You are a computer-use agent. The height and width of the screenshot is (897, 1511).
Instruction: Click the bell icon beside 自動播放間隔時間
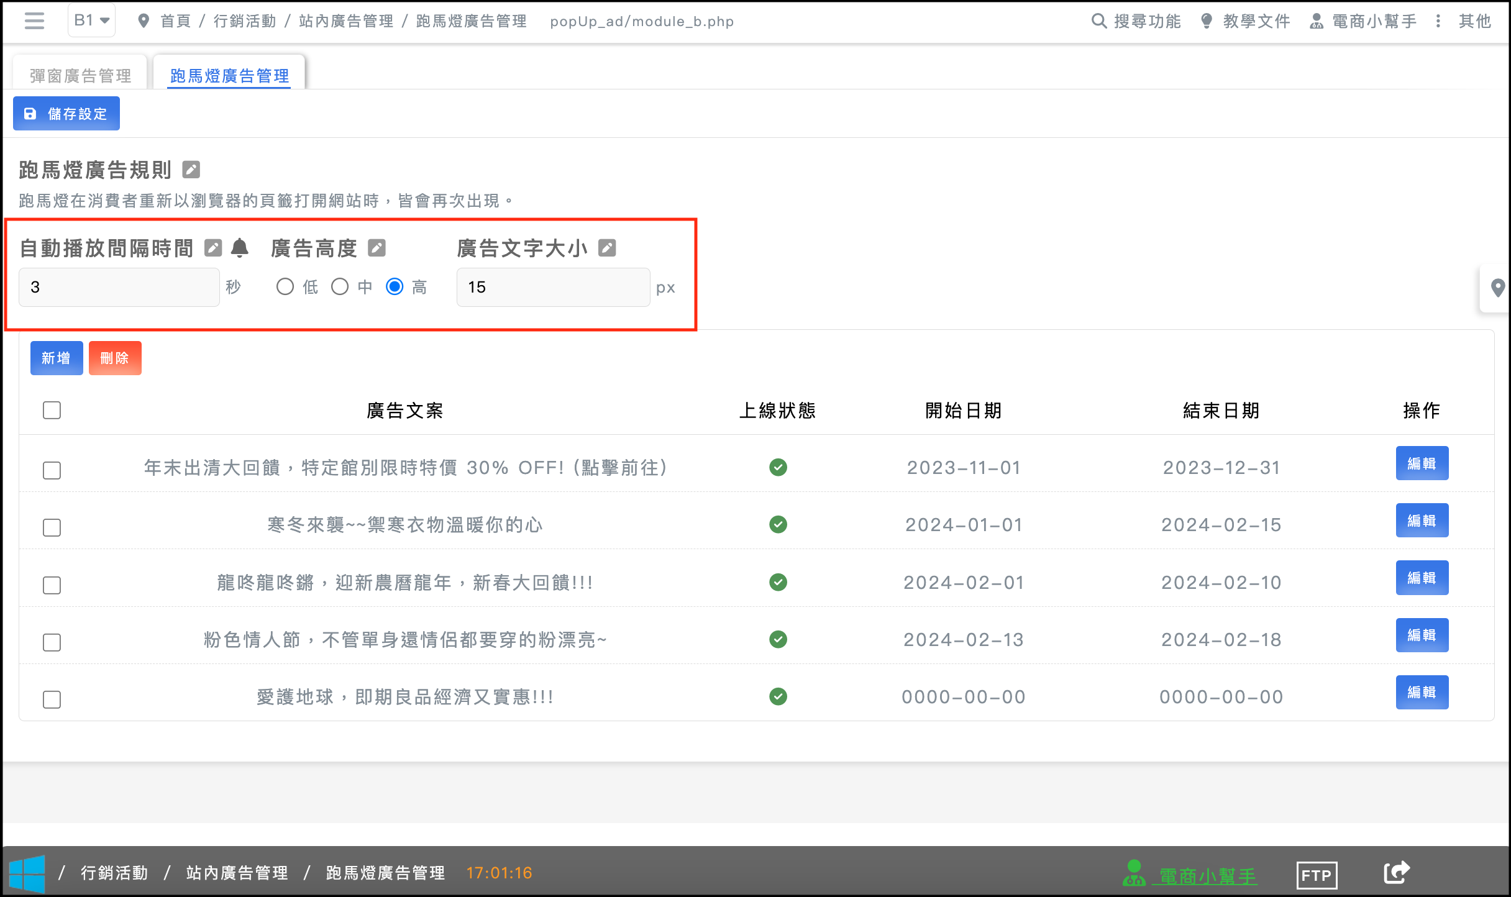coord(240,248)
